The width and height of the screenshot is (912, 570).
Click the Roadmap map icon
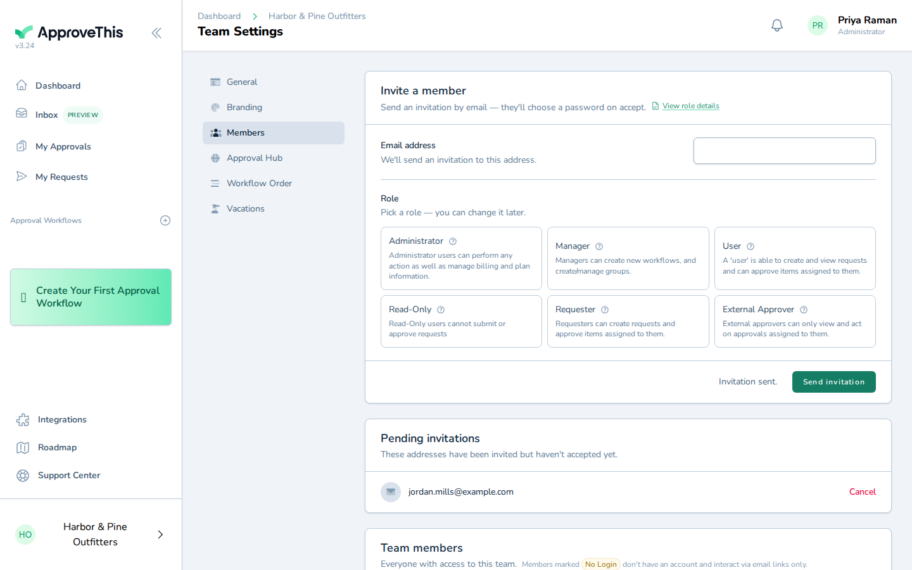point(23,448)
